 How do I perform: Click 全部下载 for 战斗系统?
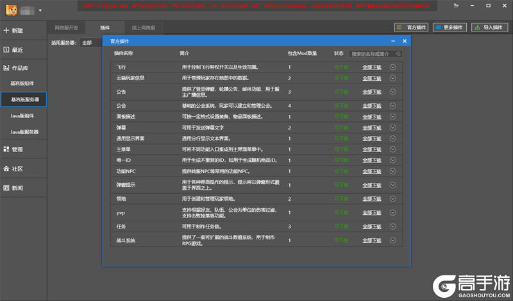pyautogui.click(x=372, y=241)
